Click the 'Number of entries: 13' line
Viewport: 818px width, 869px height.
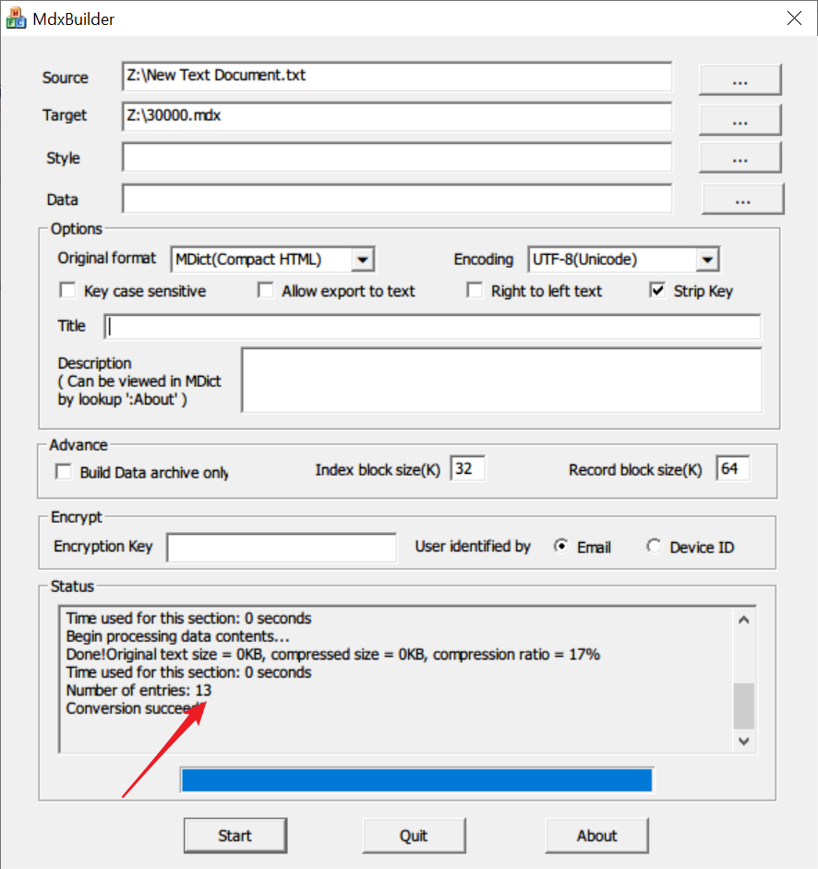(138, 691)
